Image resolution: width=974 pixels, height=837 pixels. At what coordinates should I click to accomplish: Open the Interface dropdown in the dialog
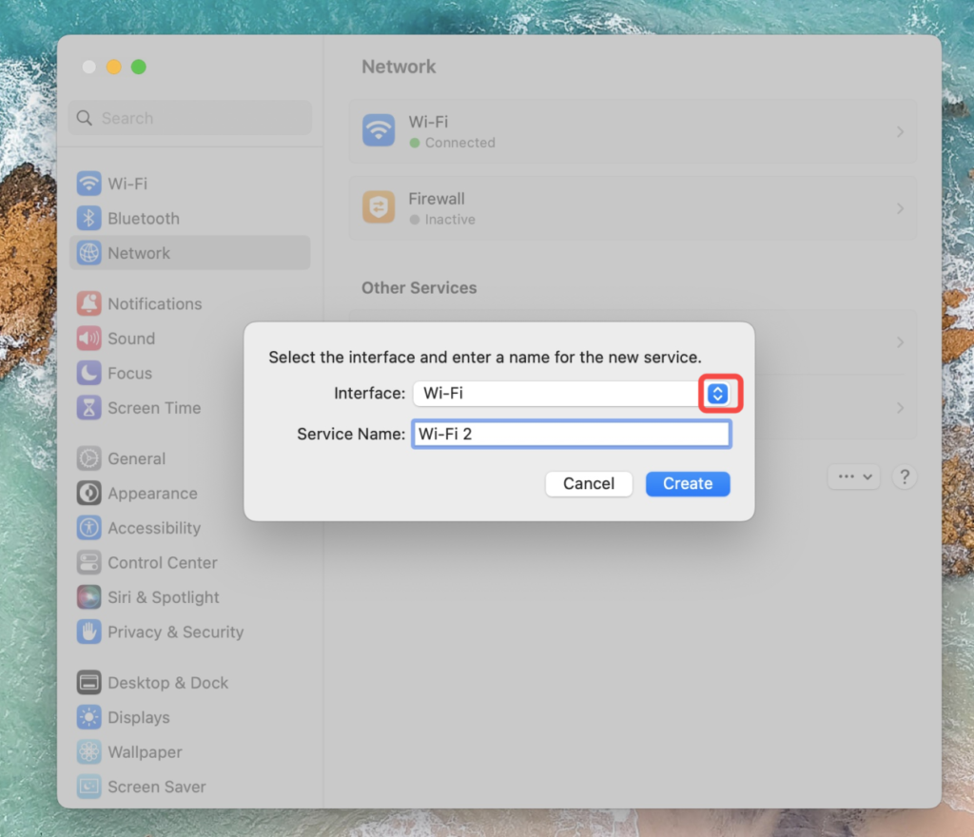pos(719,393)
